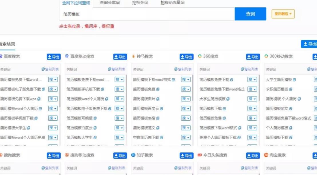Open the 使用教程 dropdown

click(283, 14)
